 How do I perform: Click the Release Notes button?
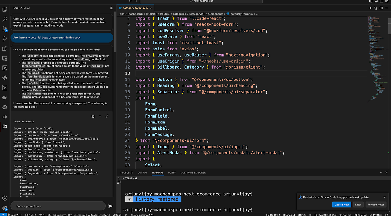376,204
